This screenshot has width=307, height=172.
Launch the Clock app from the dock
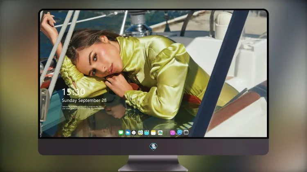coord(134,133)
